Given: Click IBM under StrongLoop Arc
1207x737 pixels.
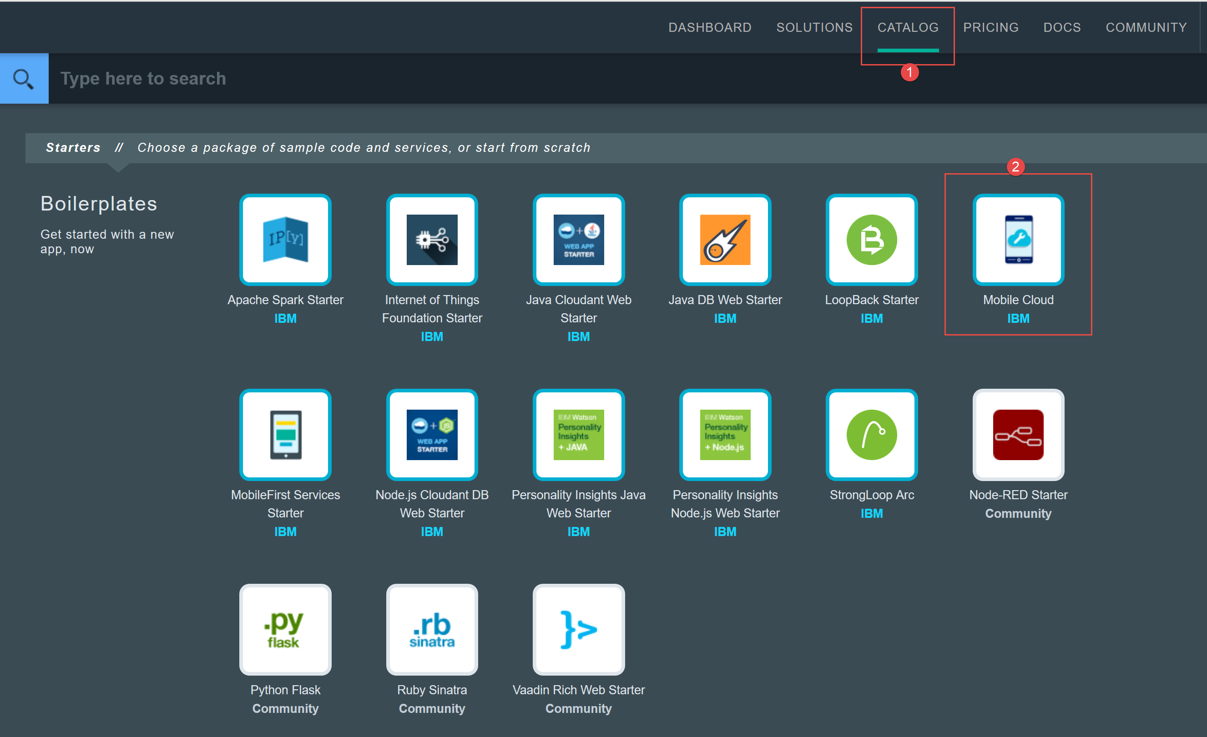Looking at the screenshot, I should (871, 513).
